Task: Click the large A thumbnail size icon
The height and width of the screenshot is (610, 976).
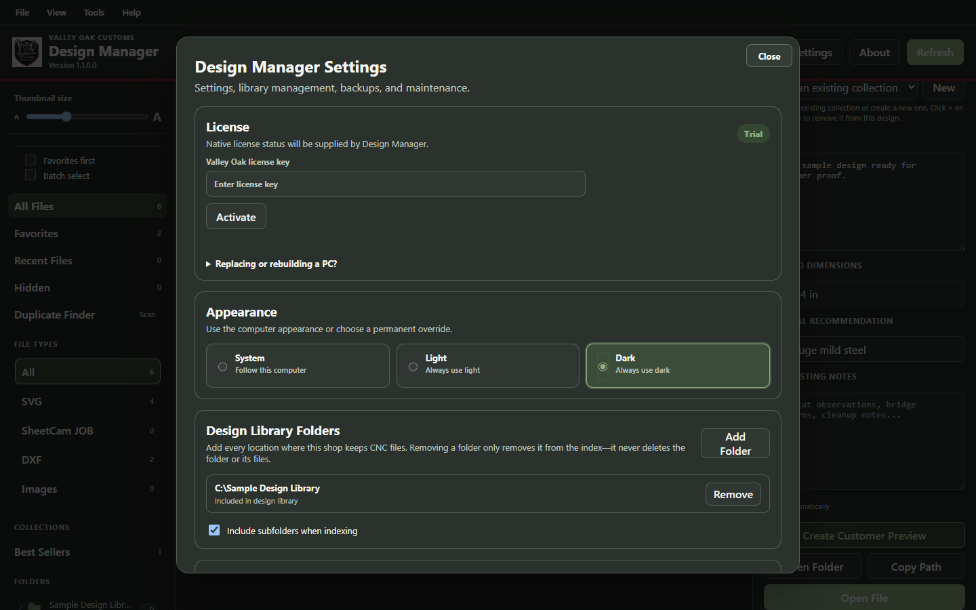Action: click(x=157, y=117)
